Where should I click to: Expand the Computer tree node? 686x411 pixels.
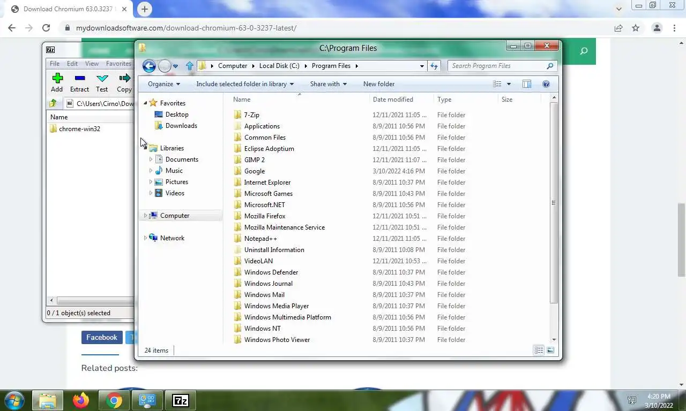(x=145, y=216)
